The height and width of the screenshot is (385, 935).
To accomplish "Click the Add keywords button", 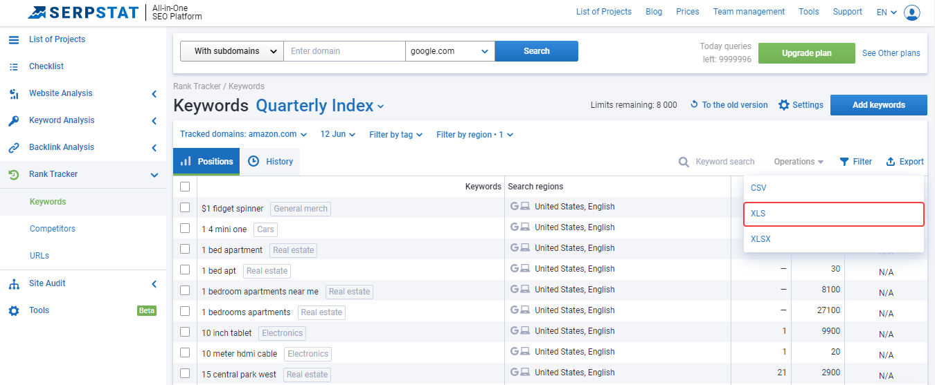I will tap(878, 105).
